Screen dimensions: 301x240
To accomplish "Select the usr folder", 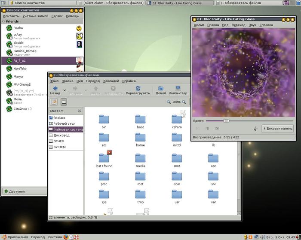I will (x=177, y=197).
